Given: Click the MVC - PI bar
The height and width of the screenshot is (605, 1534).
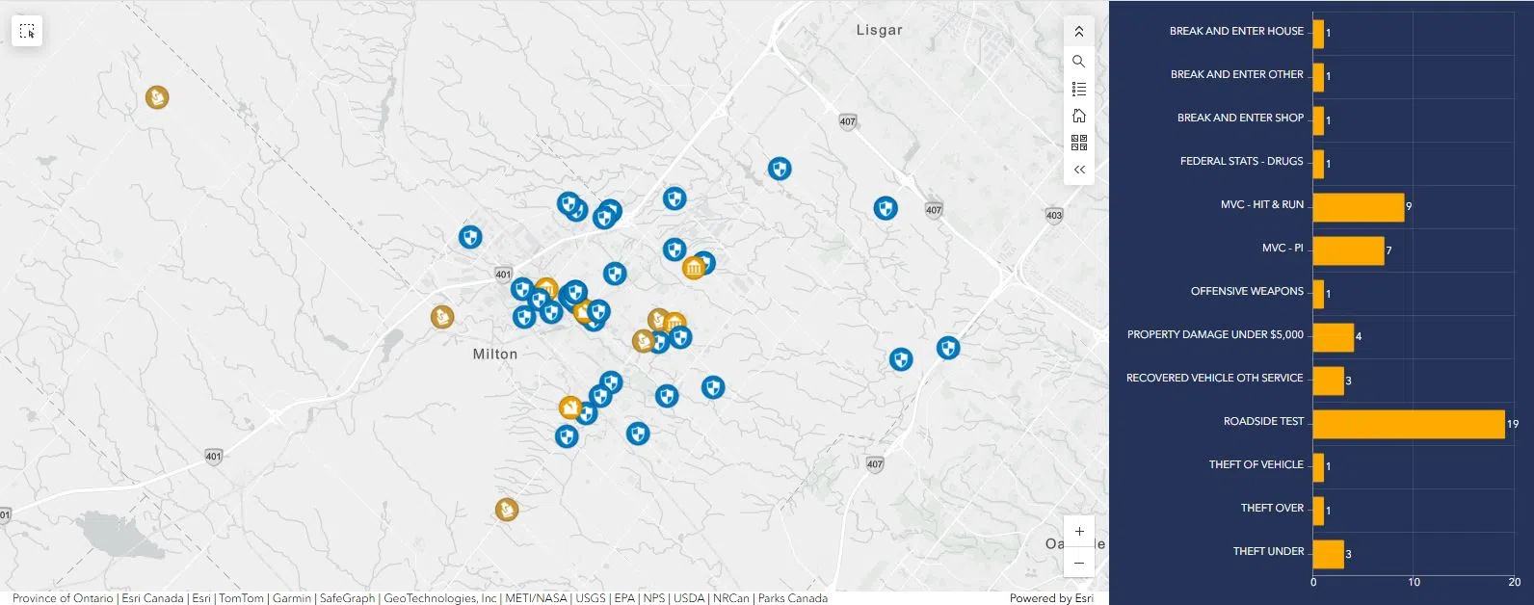Looking at the screenshot, I should click(x=1347, y=250).
